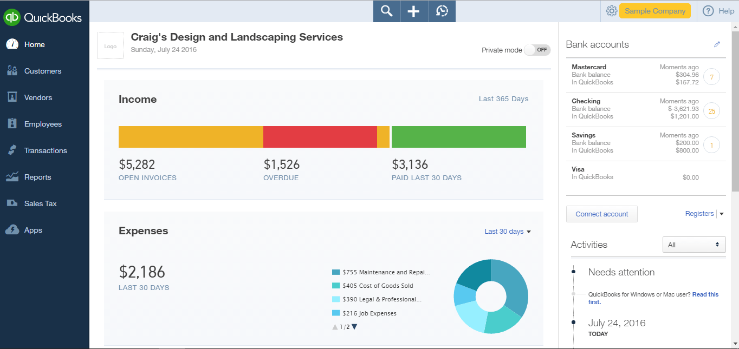Select Customers in the sidebar

[43, 71]
